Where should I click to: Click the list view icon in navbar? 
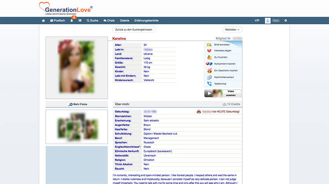pyautogui.click(x=80, y=20)
